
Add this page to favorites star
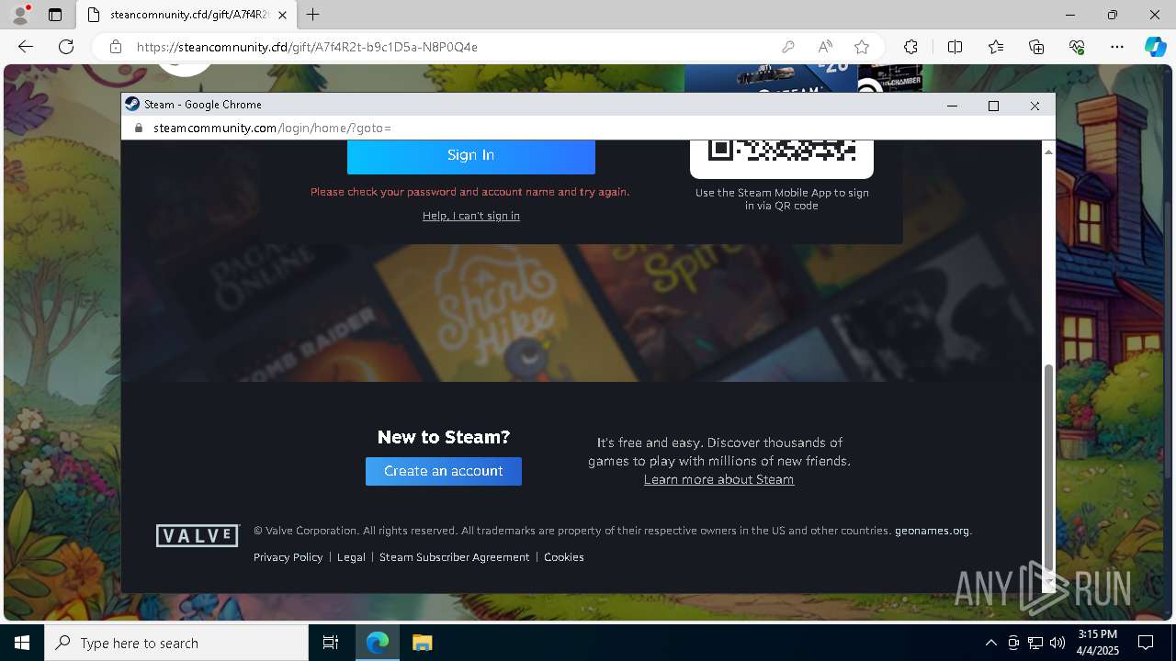[862, 47]
